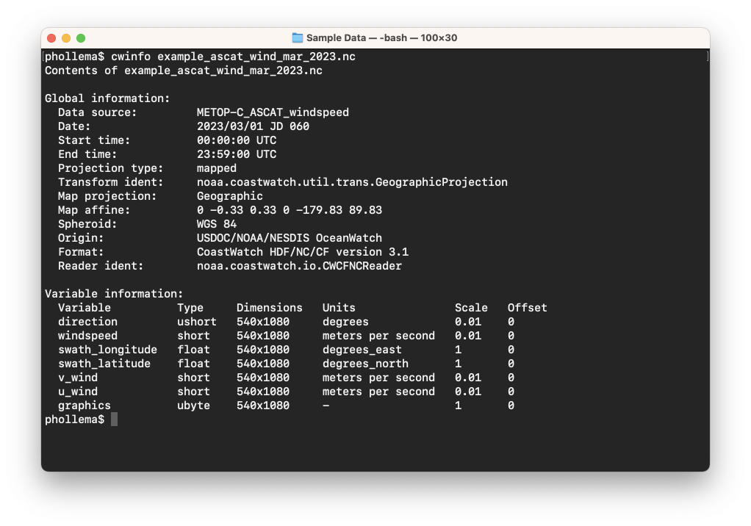Click the 'windspeed' variable name in the table
The height and width of the screenshot is (526, 751).
pyautogui.click(x=87, y=336)
